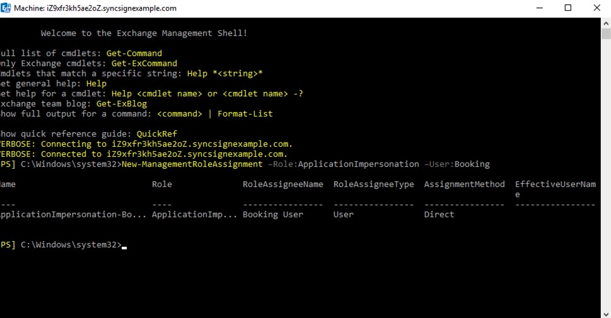Click the 'RoleAssigneeType' column header
The height and width of the screenshot is (318, 611).
click(x=374, y=185)
